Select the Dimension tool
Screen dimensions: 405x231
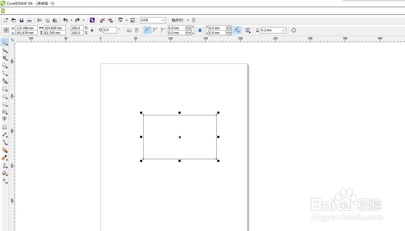coord(4,135)
